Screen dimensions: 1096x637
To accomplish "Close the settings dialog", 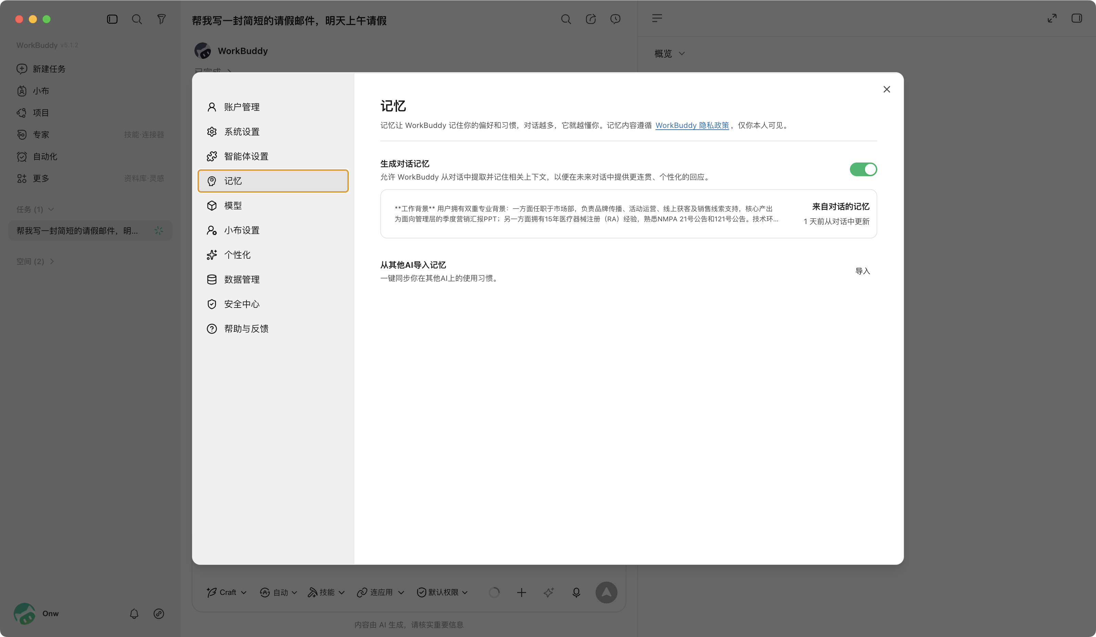I will pos(887,89).
